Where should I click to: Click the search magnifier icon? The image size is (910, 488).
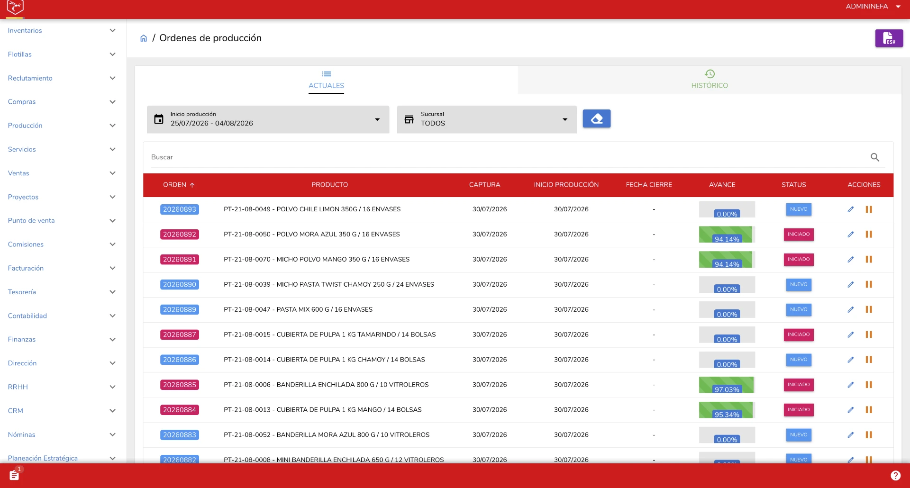click(875, 157)
